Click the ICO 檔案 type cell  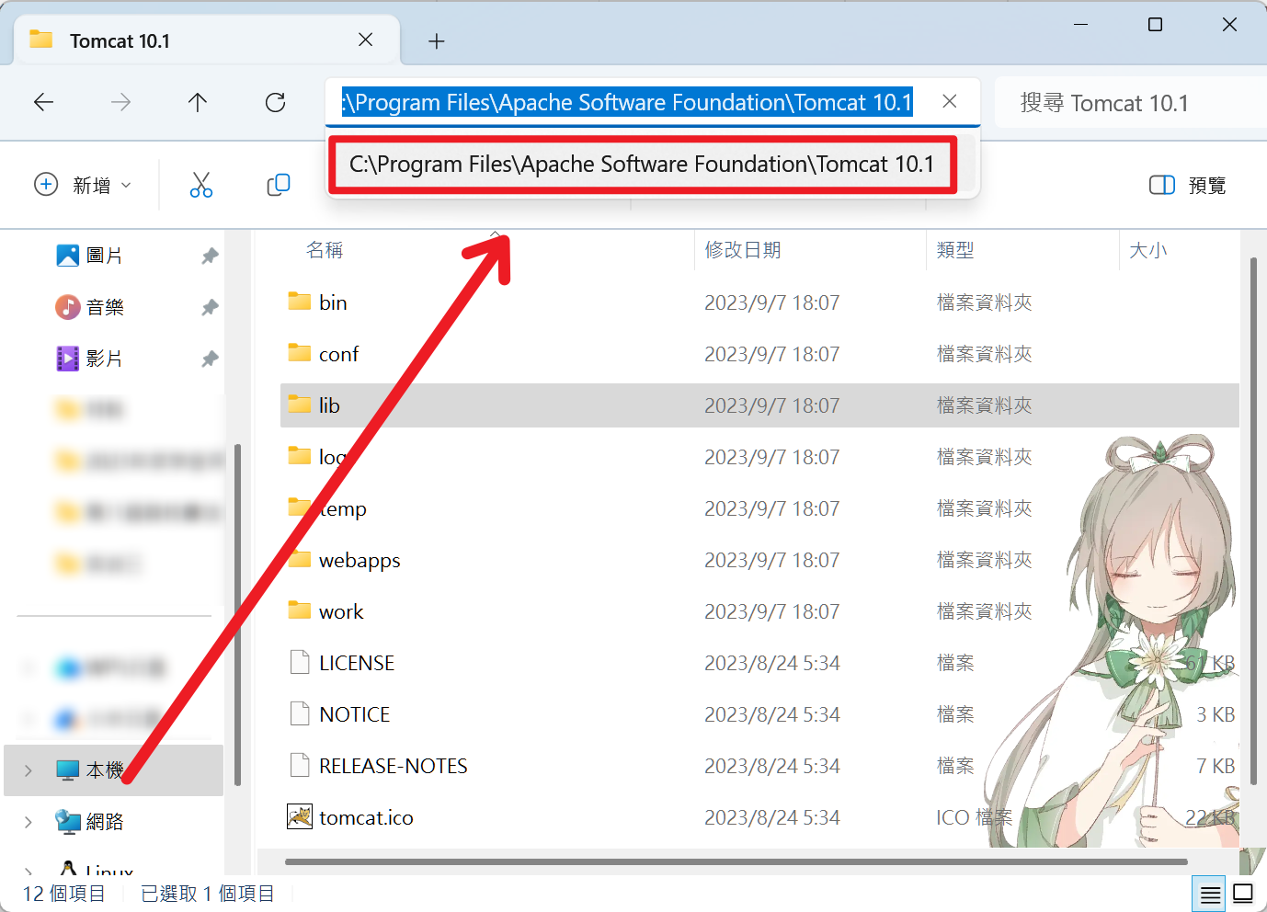(975, 817)
